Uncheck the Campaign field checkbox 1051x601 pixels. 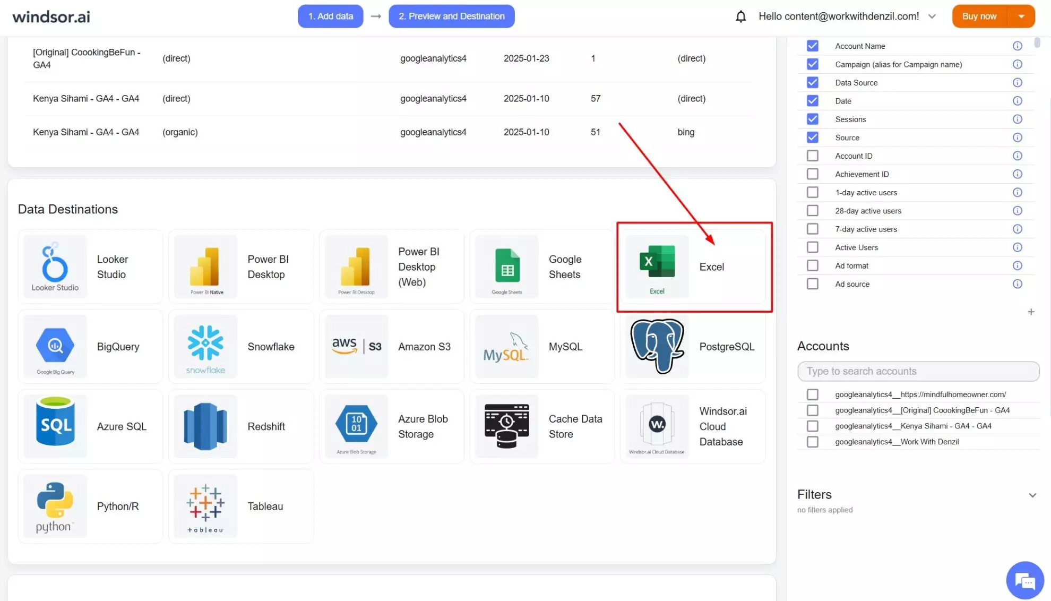[x=812, y=64]
